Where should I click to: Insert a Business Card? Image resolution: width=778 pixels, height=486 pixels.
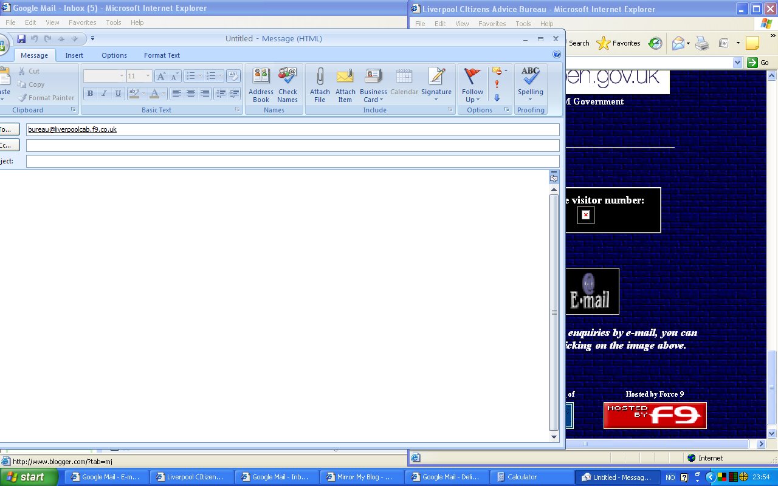(x=373, y=86)
